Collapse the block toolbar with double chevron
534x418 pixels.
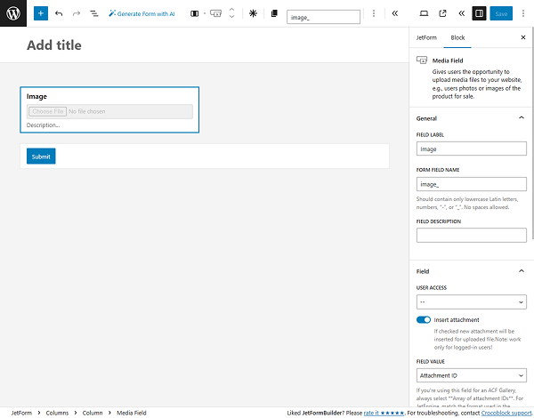[395, 13]
